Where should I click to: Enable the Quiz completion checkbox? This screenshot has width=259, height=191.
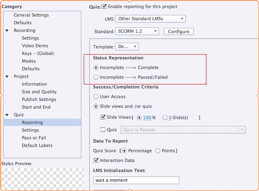(103, 130)
